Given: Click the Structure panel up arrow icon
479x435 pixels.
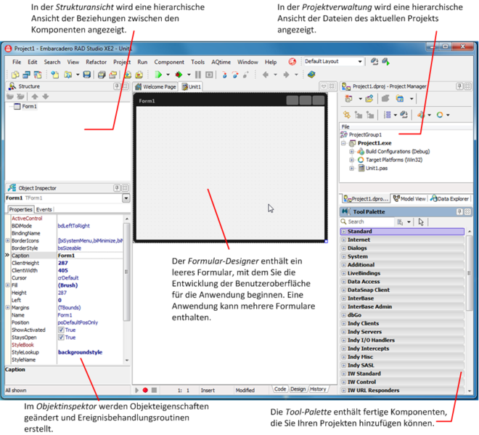Looking at the screenshot, I should tap(35, 97).
